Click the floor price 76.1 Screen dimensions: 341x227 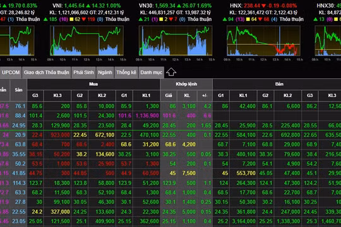[20, 106]
